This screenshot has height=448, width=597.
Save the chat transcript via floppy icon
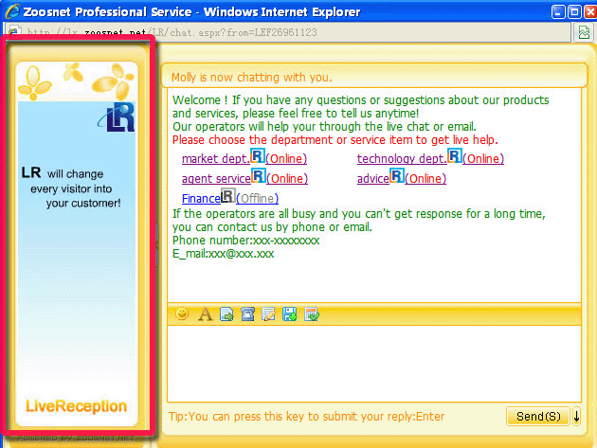(x=290, y=314)
